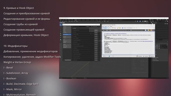This screenshot has width=171, height=96.
Task: Open Blender's Edit menu
Action: (64, 20)
